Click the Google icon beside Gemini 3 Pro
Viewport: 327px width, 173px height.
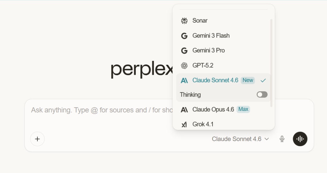[x=184, y=51]
